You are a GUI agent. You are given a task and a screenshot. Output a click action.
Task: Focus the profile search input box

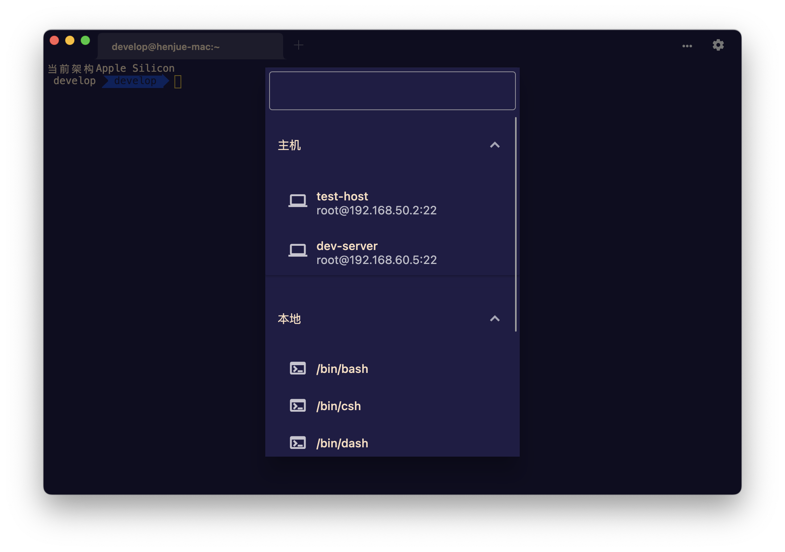(x=392, y=91)
